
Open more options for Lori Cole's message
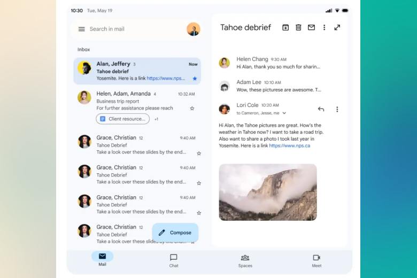(337, 110)
